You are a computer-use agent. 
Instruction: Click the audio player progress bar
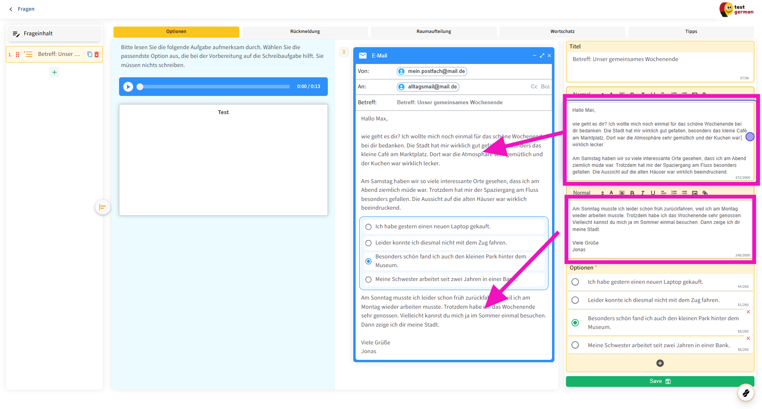pos(214,86)
